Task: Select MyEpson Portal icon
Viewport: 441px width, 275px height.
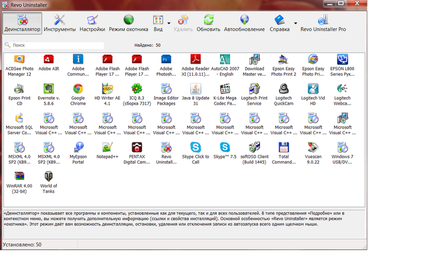Action: 78,154
